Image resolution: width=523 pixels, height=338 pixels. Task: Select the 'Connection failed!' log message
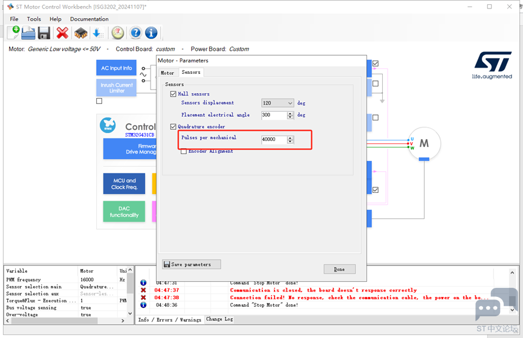[x=359, y=297]
